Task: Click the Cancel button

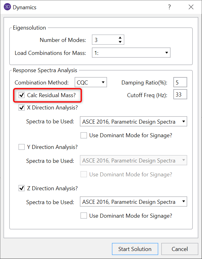Action: tap(179, 249)
